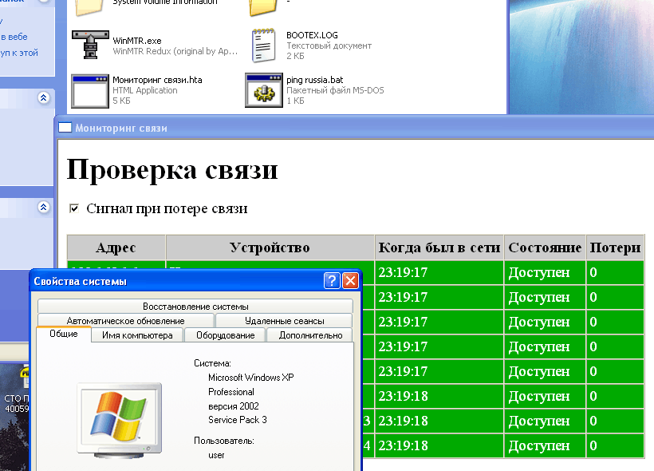Click the Мониторинг связи title bar icon

click(x=65, y=127)
